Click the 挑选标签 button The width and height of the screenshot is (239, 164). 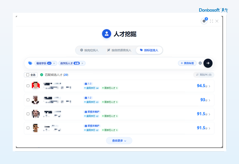tap(187, 63)
